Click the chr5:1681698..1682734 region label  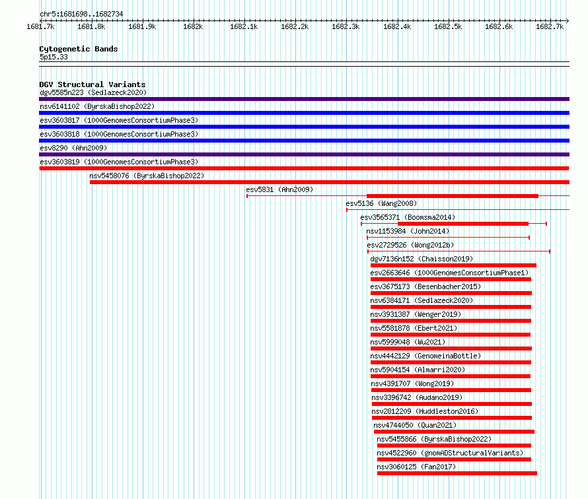pyautogui.click(x=81, y=14)
